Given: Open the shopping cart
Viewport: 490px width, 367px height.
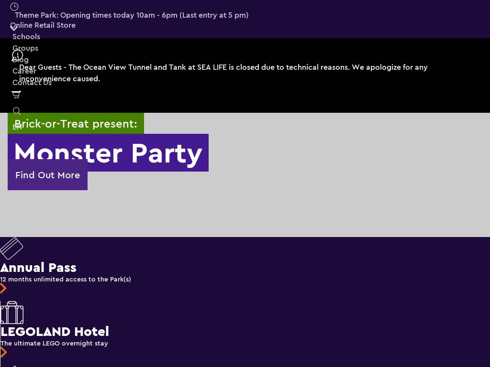Looking at the screenshot, I should (x=16, y=95).
